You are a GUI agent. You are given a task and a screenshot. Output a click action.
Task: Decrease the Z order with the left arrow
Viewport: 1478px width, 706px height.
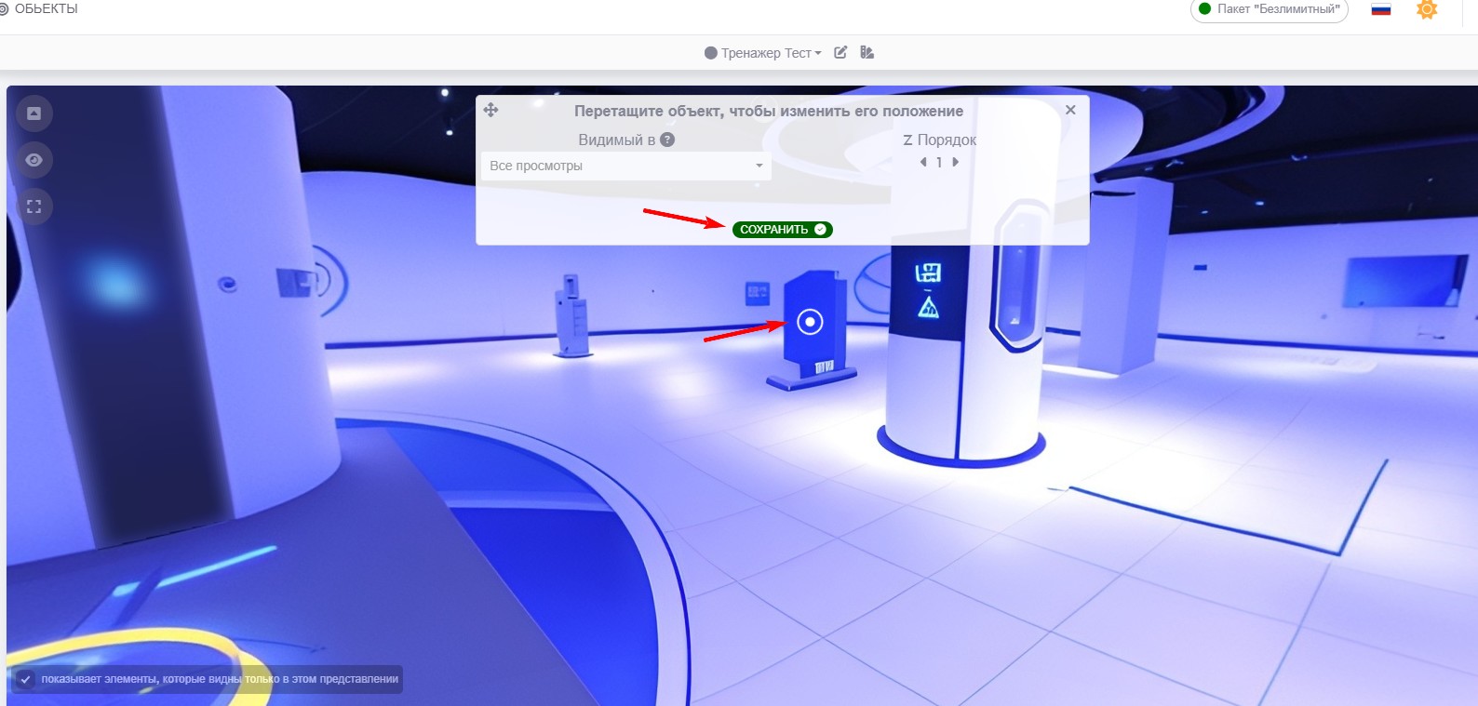[923, 162]
